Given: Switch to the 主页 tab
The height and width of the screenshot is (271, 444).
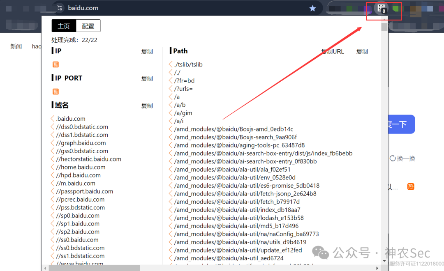Looking at the screenshot, I should click(x=64, y=26).
